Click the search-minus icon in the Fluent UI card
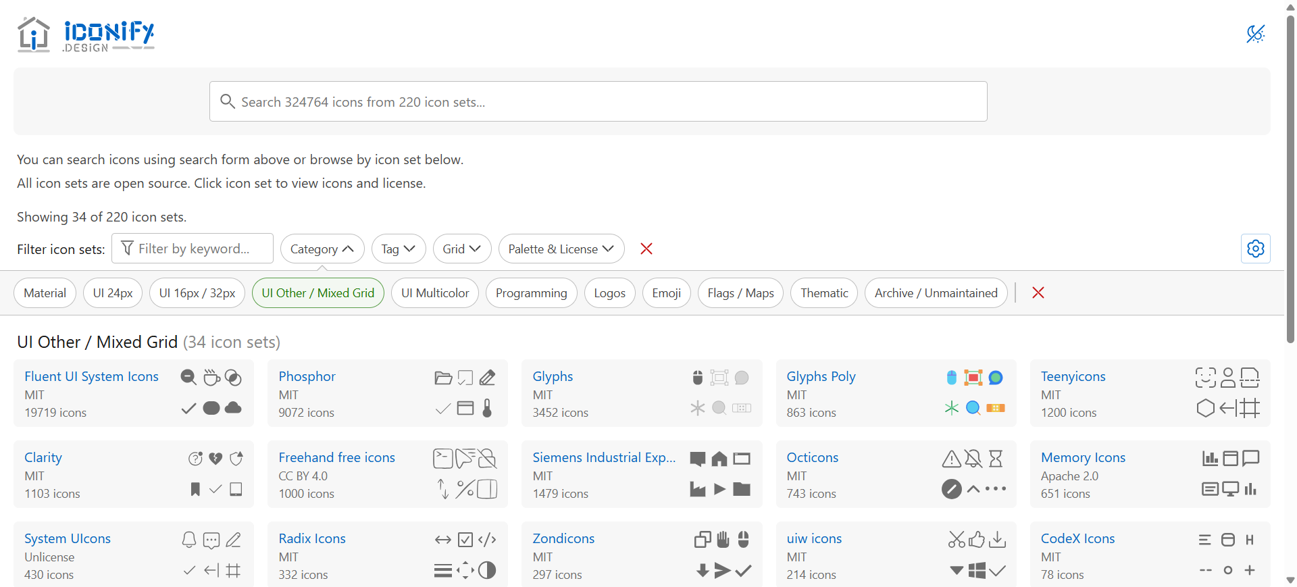The height and width of the screenshot is (587, 1297). (x=188, y=378)
